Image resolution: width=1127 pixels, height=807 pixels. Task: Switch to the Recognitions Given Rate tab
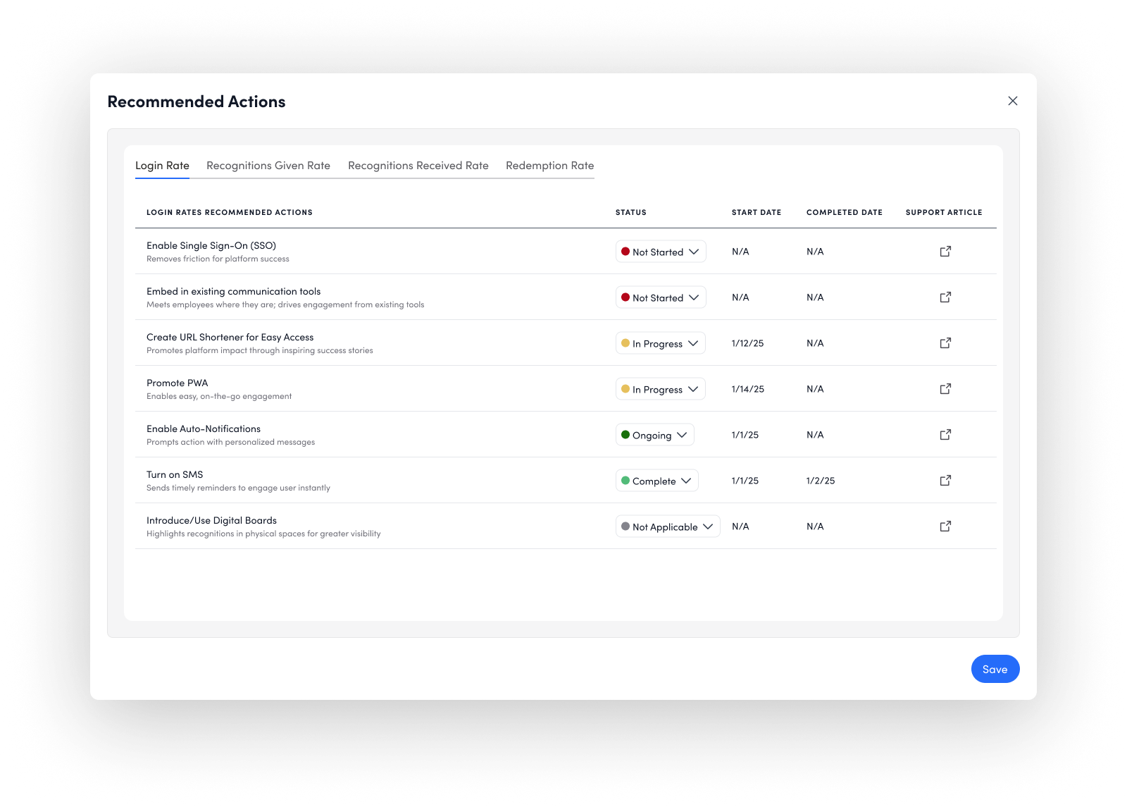point(268,166)
